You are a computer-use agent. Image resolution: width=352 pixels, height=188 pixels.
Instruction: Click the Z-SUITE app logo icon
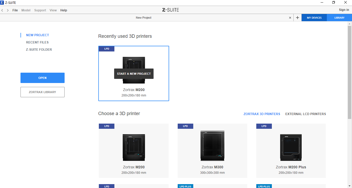point(2,3)
